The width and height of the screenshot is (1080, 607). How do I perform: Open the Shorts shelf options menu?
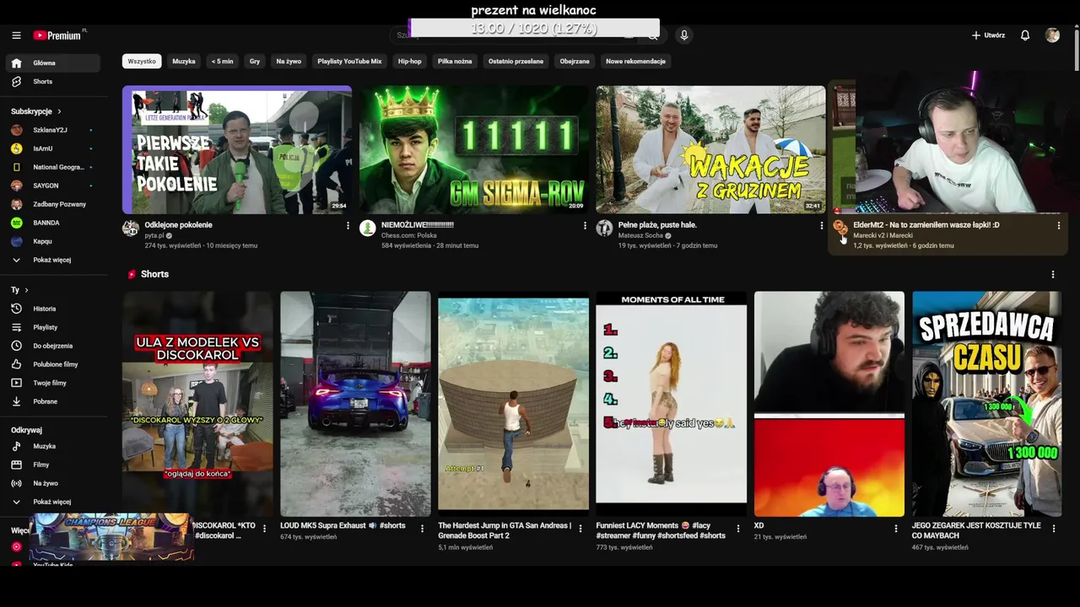[1052, 275]
